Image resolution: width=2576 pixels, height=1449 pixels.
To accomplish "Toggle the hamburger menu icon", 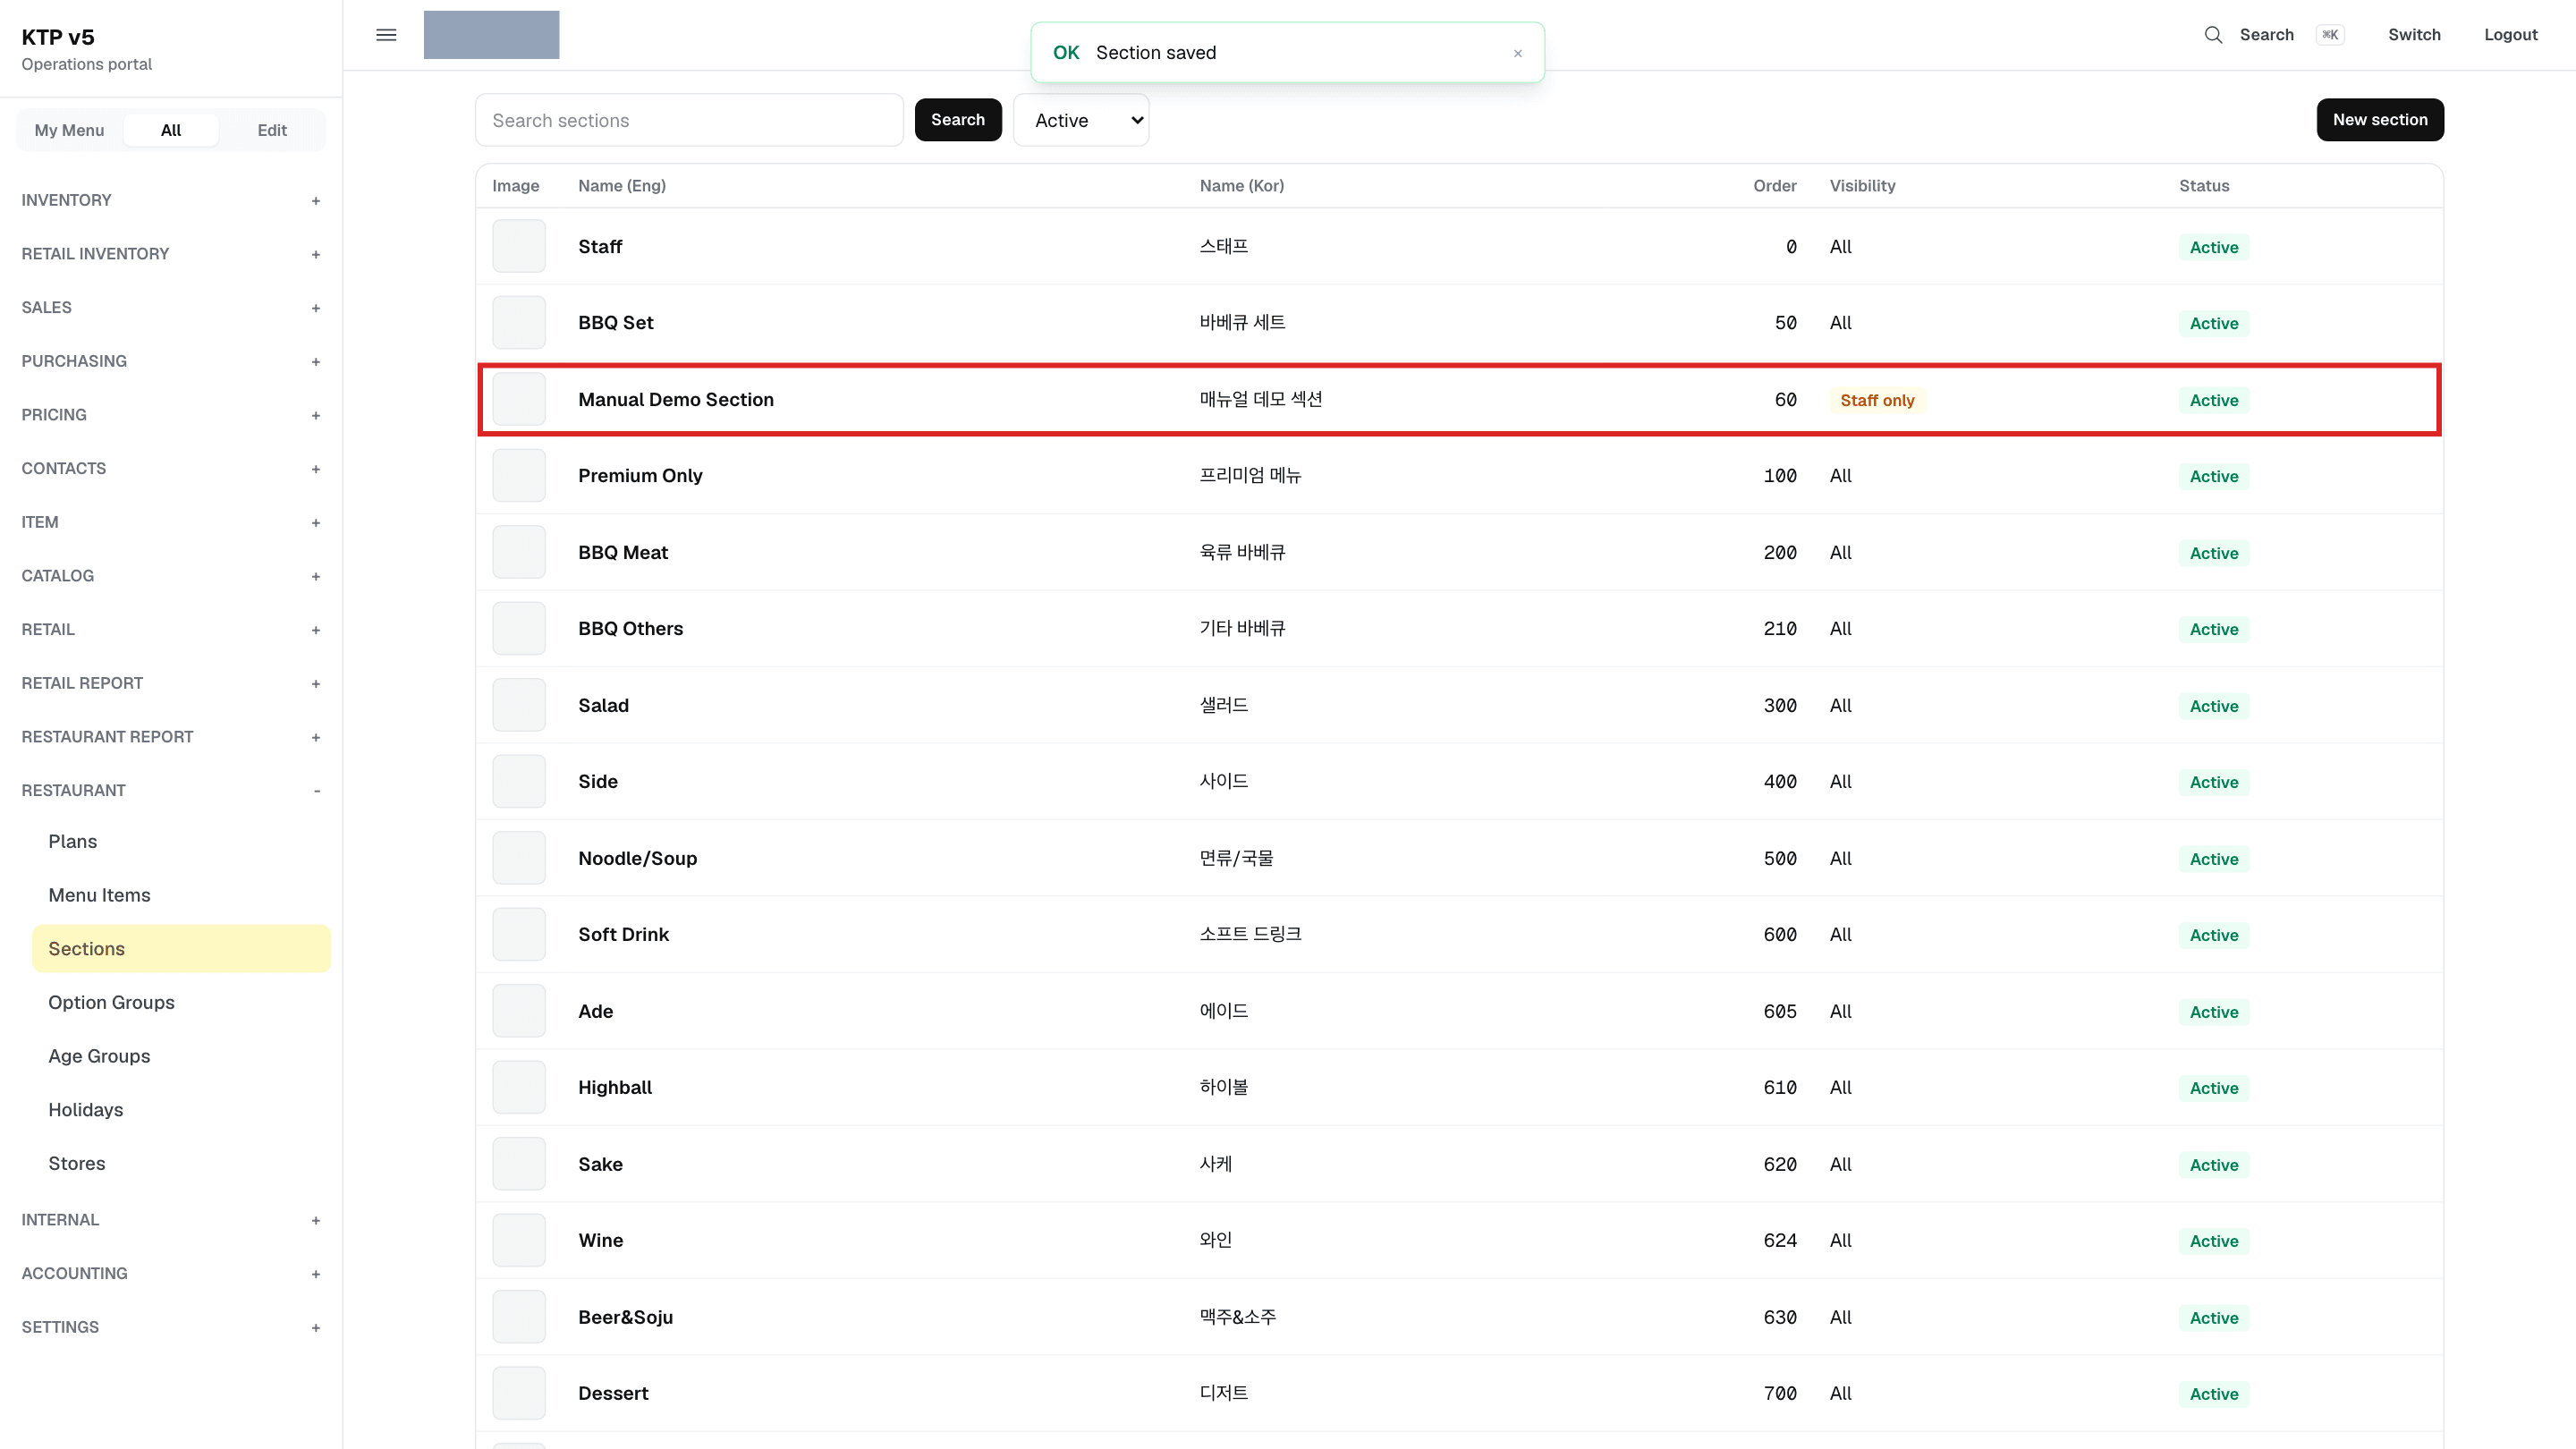I will tap(386, 35).
